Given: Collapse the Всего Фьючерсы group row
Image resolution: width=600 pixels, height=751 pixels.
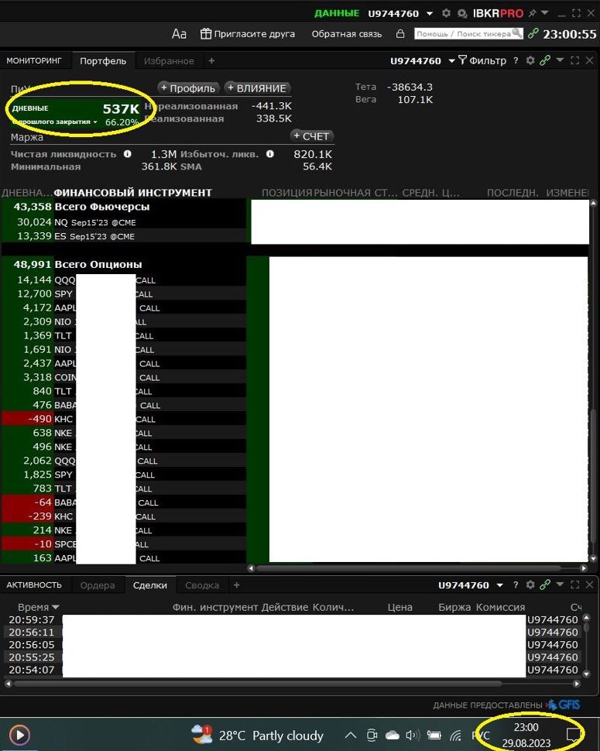Looking at the screenshot, I should click(124, 207).
